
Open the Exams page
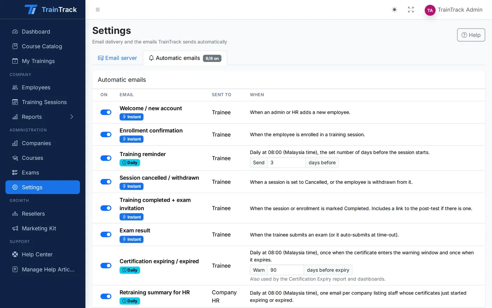(x=43, y=173)
